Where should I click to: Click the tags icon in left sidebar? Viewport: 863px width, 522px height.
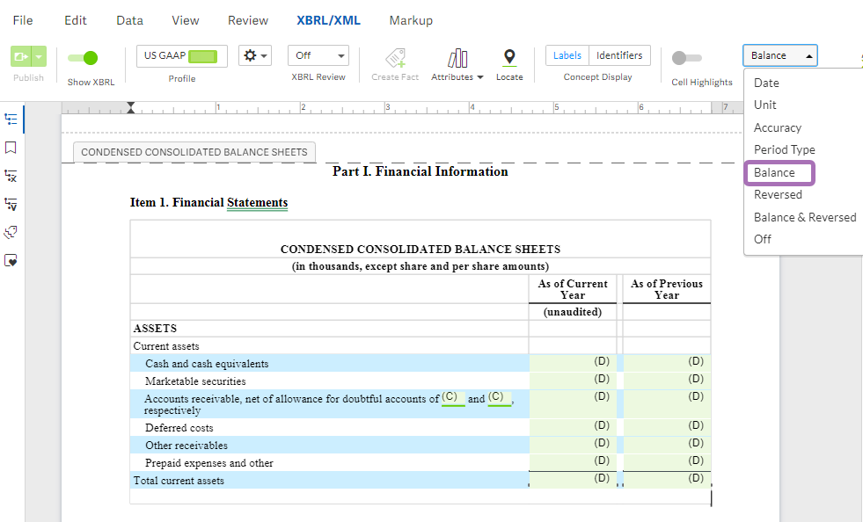11,232
